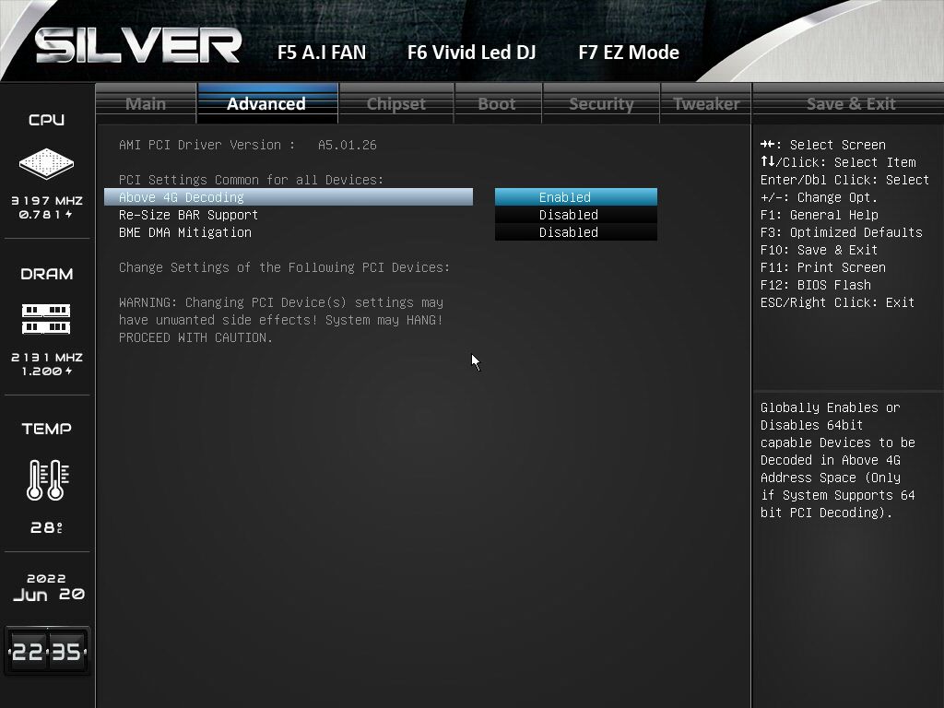Image resolution: width=944 pixels, height=708 pixels.
Task: Click the 2131 MHZ DRAM frequency reading
Action: (47, 357)
